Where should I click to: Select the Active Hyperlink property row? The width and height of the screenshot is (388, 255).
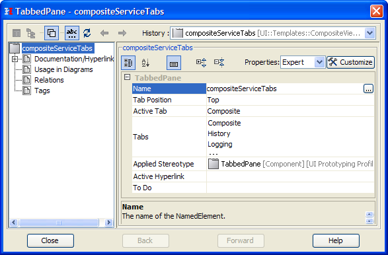pos(169,176)
